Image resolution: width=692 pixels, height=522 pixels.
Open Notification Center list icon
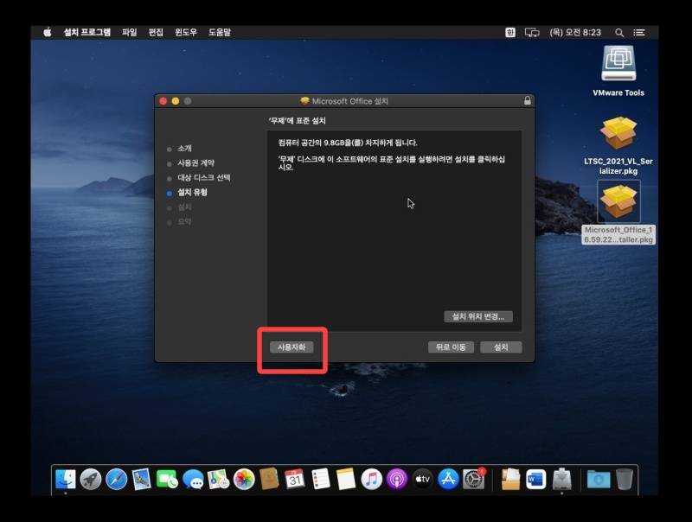[639, 32]
